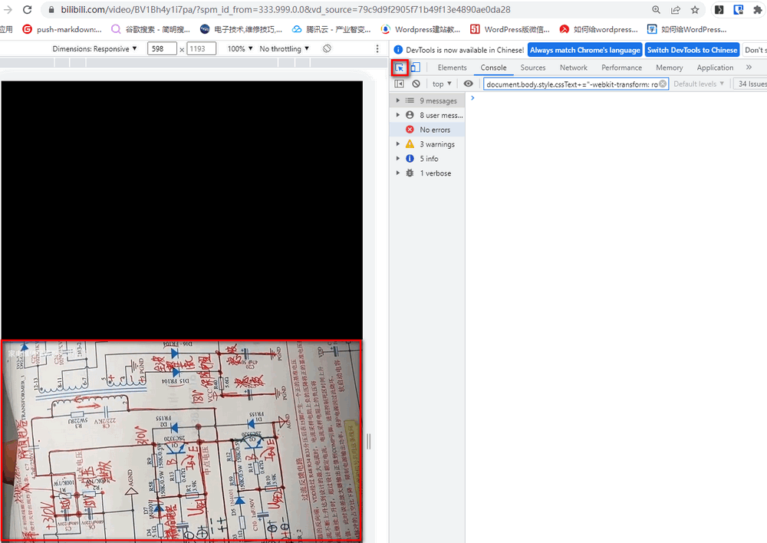
Task: Open the Elements tab
Action: [x=452, y=67]
